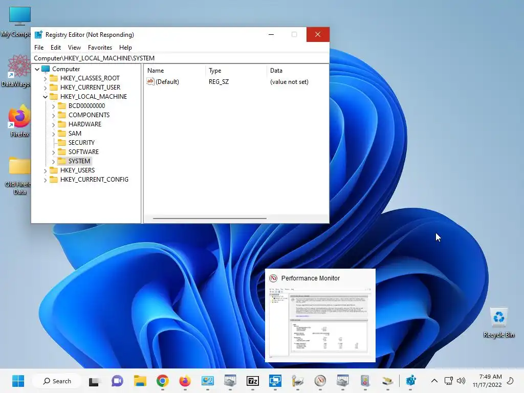Expand HKEY_CURRENT_CONFIG with its arrow
524x393 pixels.
point(45,180)
